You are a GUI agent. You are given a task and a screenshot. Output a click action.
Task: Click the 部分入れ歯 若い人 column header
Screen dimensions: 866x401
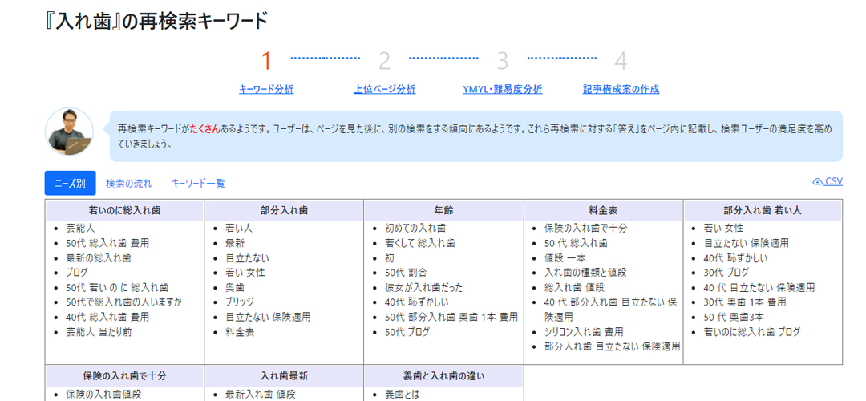(x=762, y=210)
